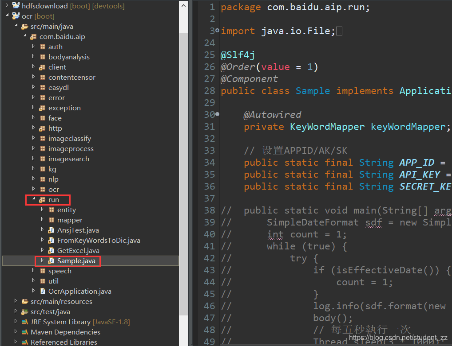
Task: Expand the nlp package
Action: tap(33, 179)
